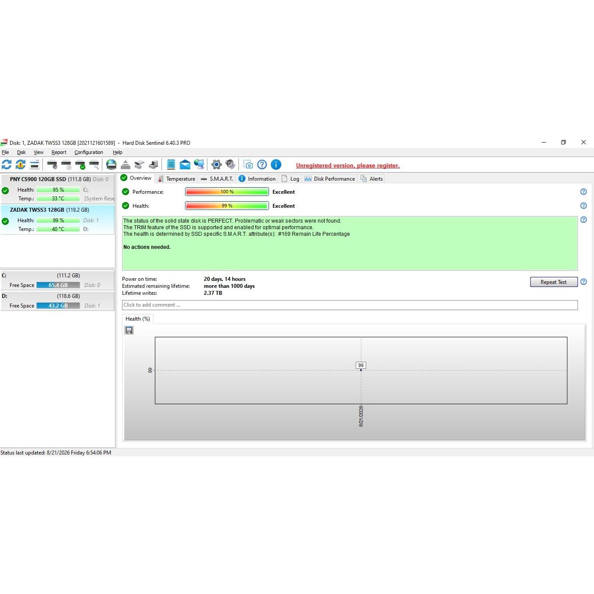Open the blue notepad report icon
Screen dimensions: 594x594
(171, 164)
